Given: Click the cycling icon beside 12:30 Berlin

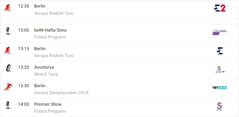Looking at the screenshot, I should (x=7, y=8).
